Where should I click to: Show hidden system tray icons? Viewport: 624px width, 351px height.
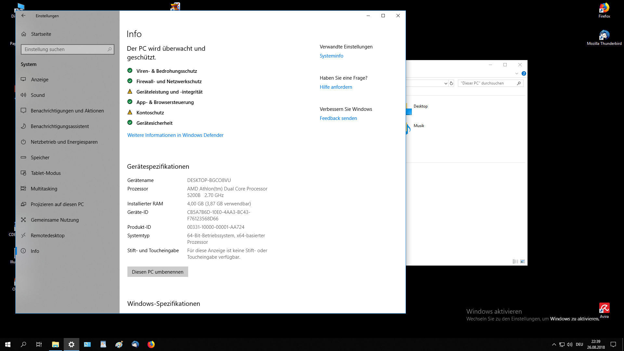coord(554,344)
